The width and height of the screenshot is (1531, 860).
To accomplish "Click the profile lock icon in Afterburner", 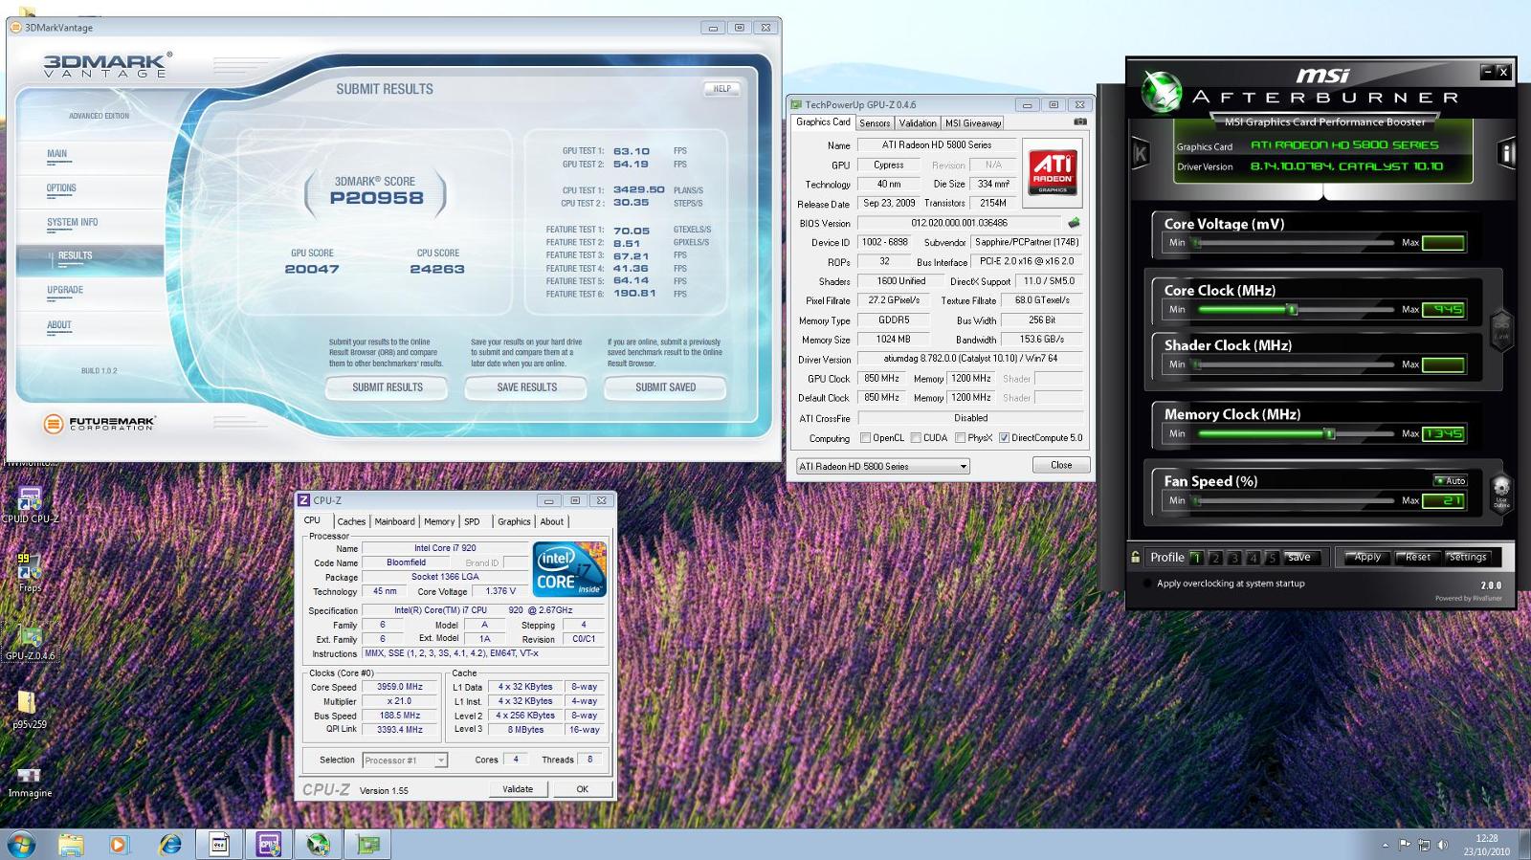I will (1136, 557).
